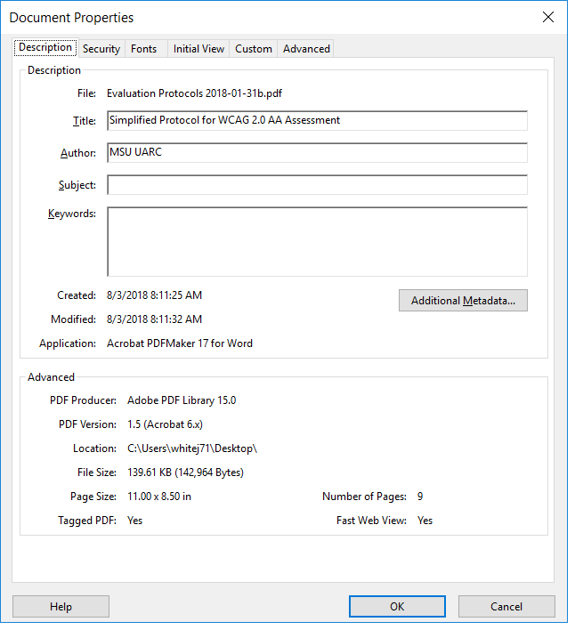The image size is (575, 630).
Task: Confirm with the OK button
Action: click(x=397, y=606)
